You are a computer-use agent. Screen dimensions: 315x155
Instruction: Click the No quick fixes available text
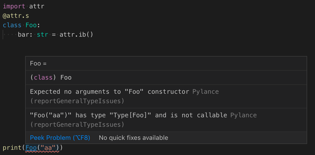coord(133,138)
